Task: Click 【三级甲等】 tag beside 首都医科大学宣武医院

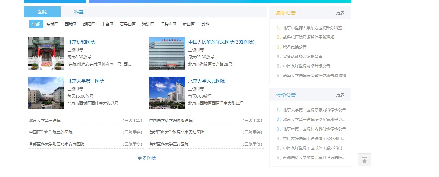Action: (253, 144)
